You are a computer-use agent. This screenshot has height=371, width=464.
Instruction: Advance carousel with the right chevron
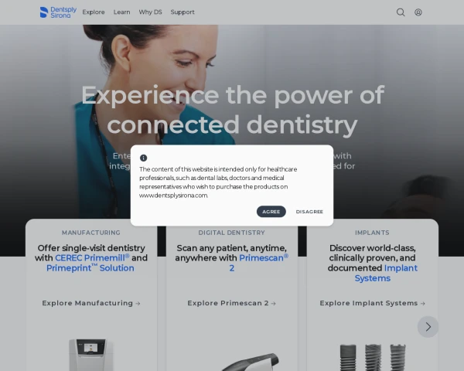tap(428, 327)
